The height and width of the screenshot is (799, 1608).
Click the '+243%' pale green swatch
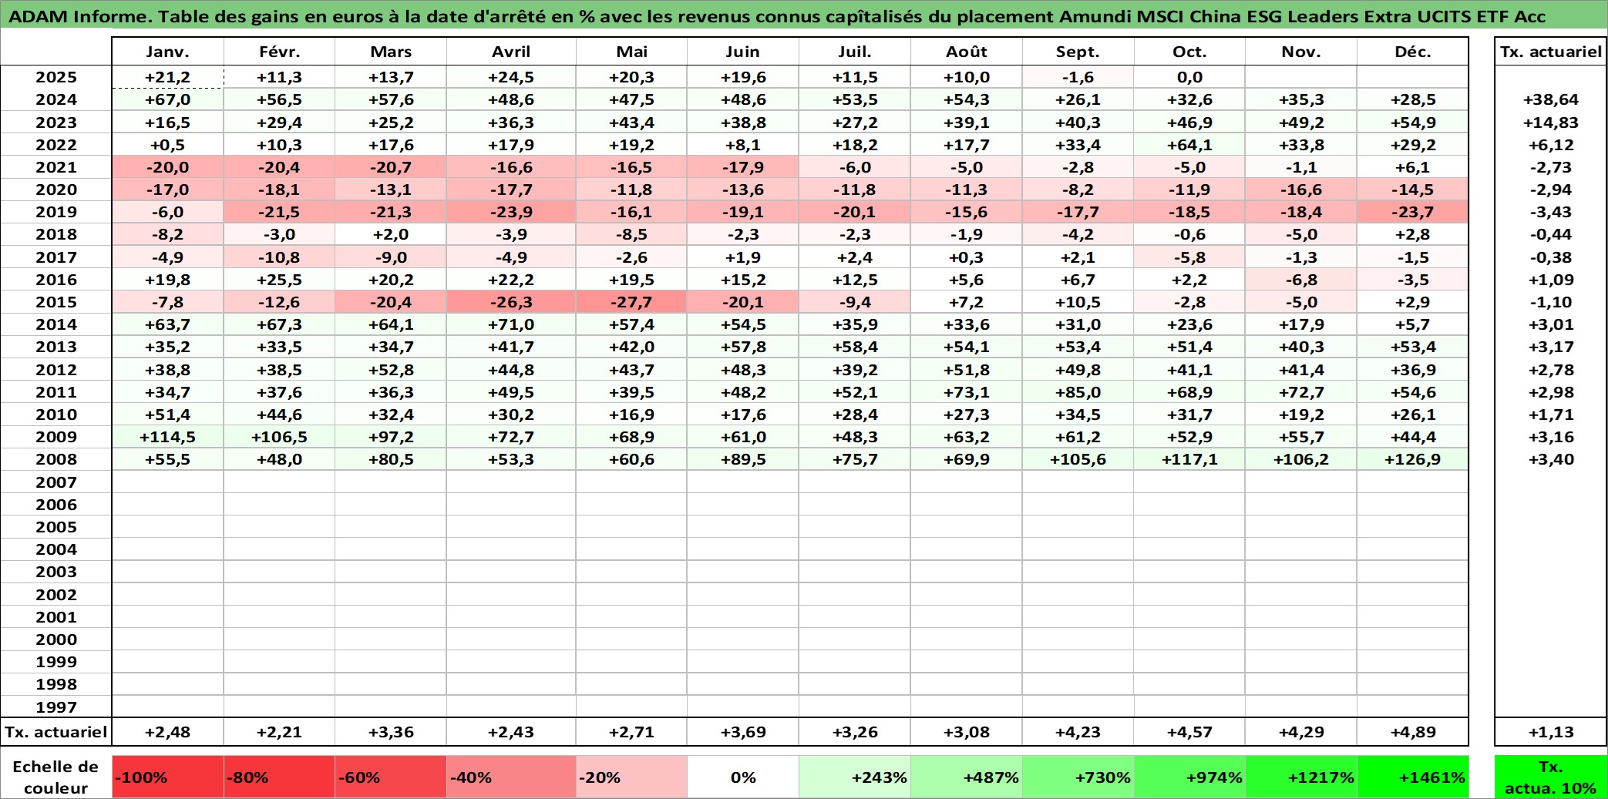click(x=855, y=777)
